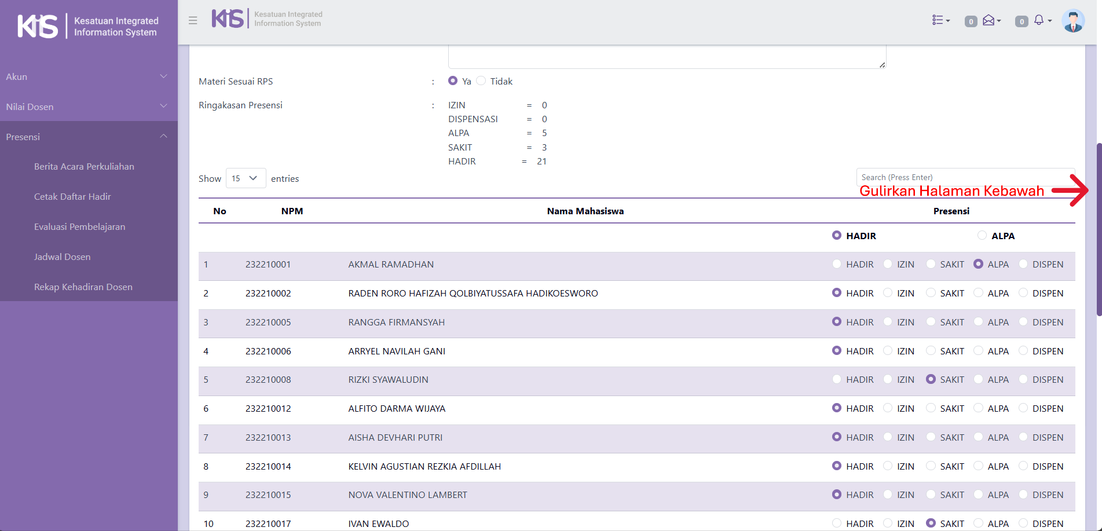
Task: Click the hamburger menu toggle icon
Action: click(x=193, y=20)
